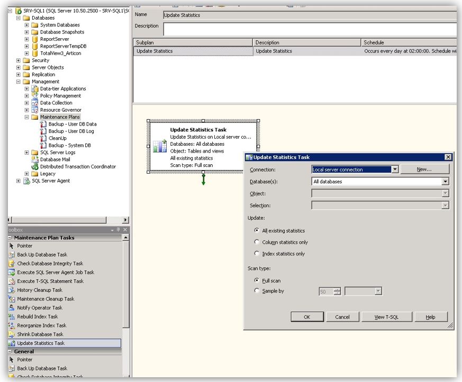
Task: Click the toolbox vertical scrollbar up arrow
Action: (126, 237)
